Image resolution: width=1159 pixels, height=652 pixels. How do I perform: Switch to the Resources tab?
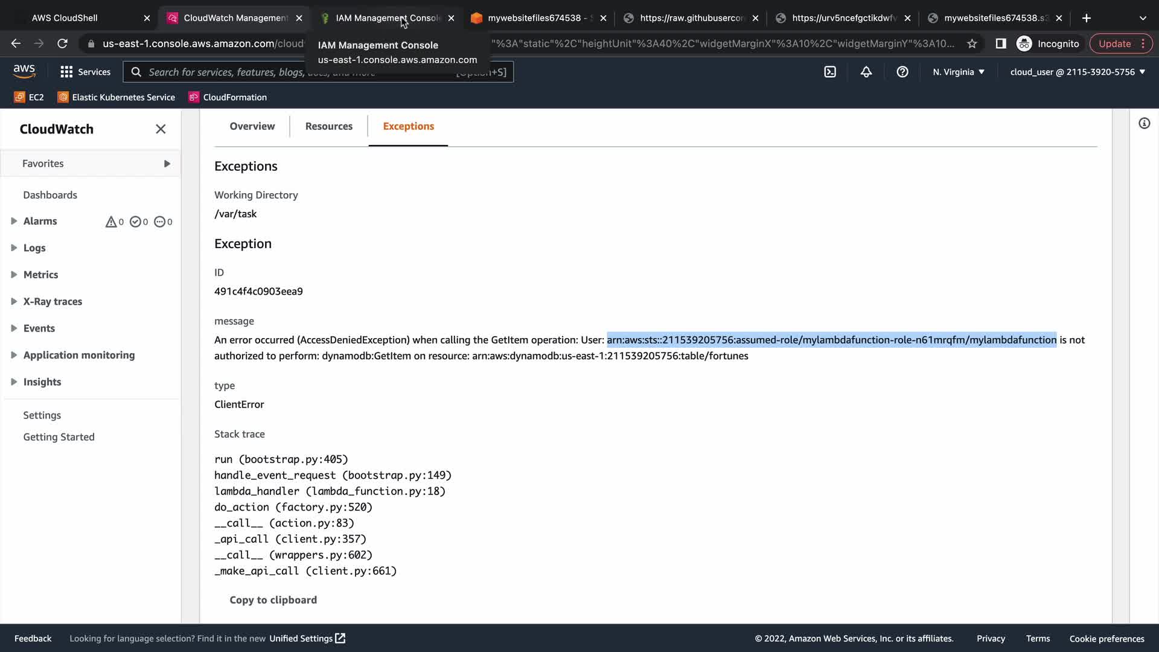click(x=328, y=126)
